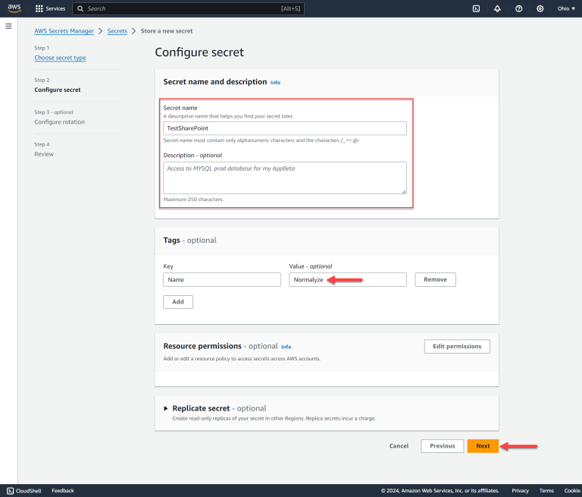Open the help question mark icon
This screenshot has width=582, height=497.
pos(518,8)
